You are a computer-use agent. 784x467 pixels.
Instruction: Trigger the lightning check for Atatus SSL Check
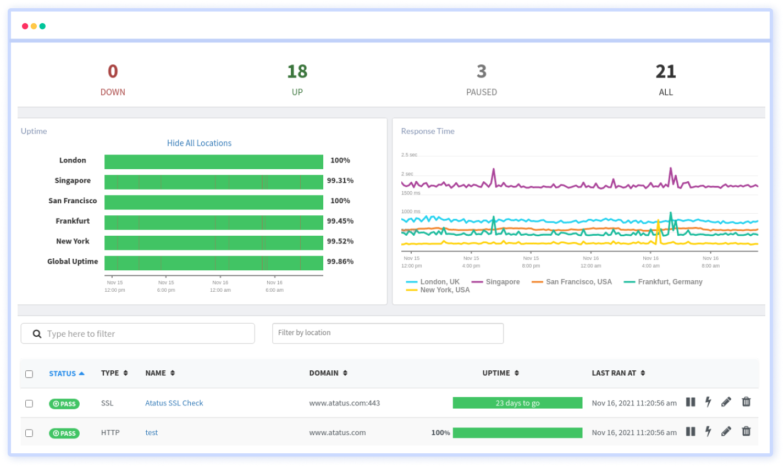pos(708,402)
